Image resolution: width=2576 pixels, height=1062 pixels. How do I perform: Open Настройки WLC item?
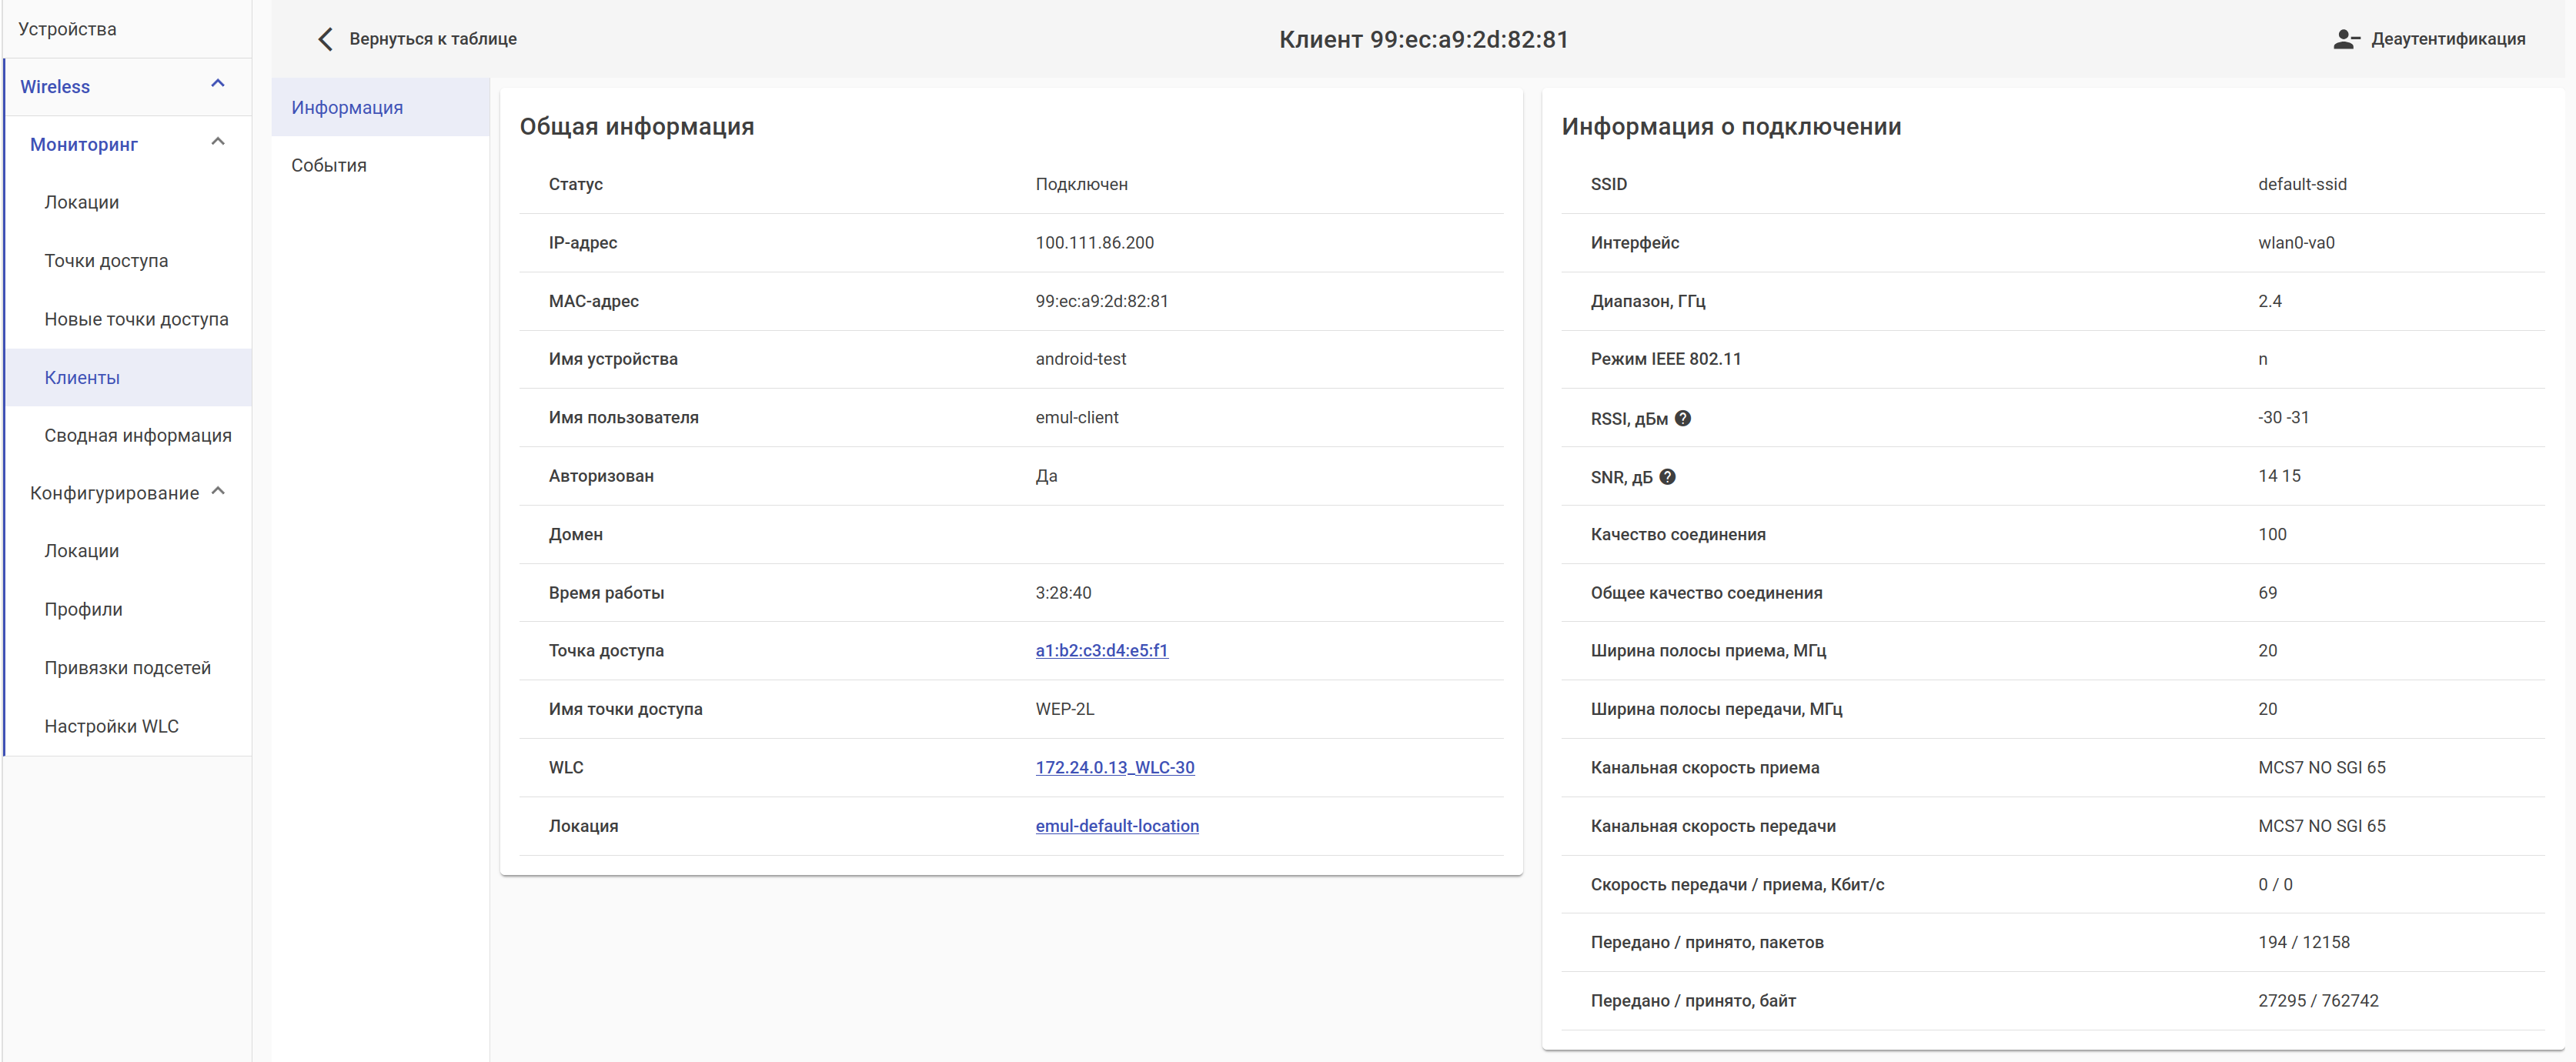(x=111, y=726)
